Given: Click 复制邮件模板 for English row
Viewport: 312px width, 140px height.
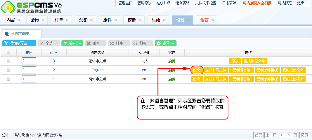Looking at the screenshot, I should click(x=267, y=70).
